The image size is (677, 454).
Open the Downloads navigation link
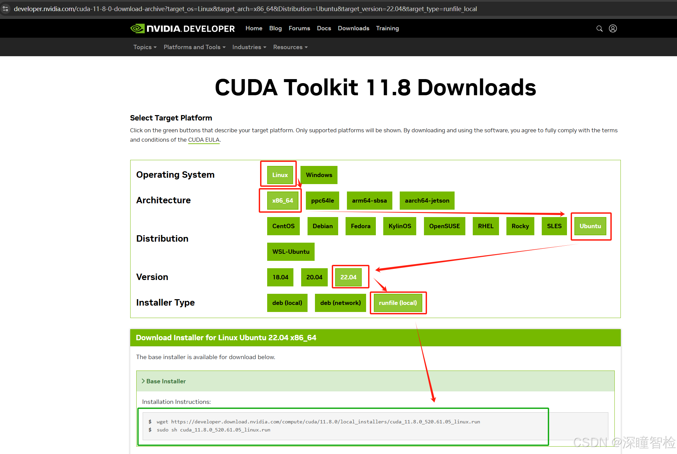click(x=353, y=28)
